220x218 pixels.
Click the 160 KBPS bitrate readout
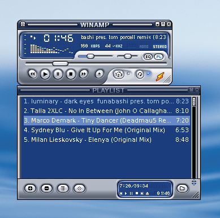[90, 46]
